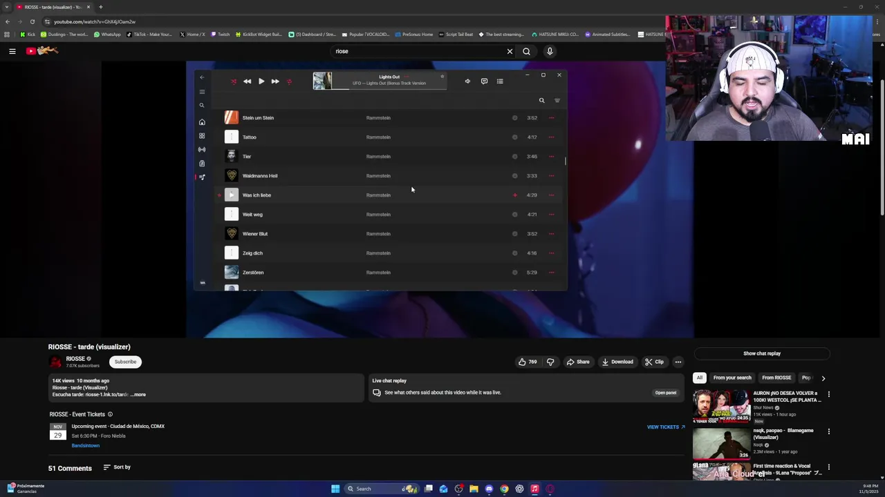Click the music player list scrollbar

click(566, 161)
